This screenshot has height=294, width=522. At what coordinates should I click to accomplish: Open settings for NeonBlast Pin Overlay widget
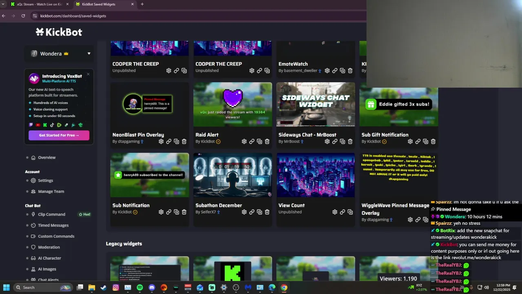tap(161, 141)
